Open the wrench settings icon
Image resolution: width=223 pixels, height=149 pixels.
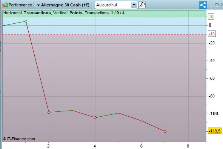tap(142, 5)
